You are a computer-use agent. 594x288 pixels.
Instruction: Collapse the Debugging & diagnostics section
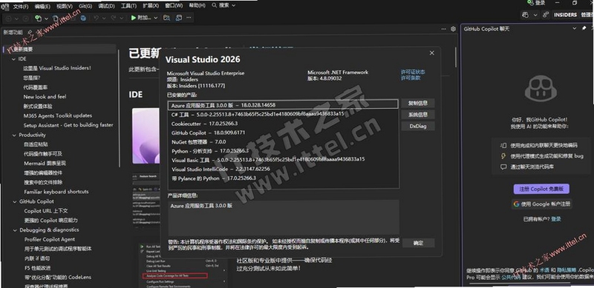point(15,230)
